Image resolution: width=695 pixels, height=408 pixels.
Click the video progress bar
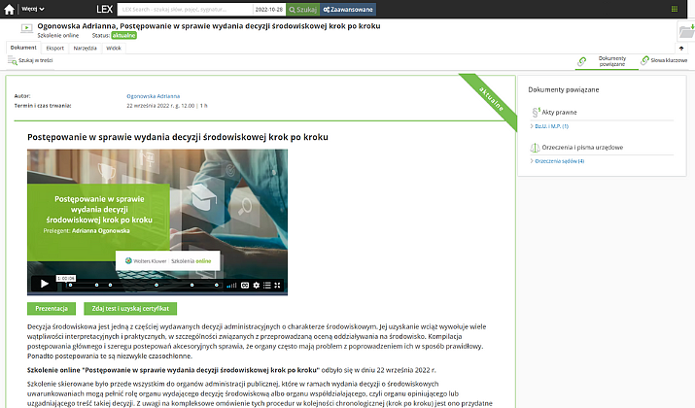pos(136,285)
